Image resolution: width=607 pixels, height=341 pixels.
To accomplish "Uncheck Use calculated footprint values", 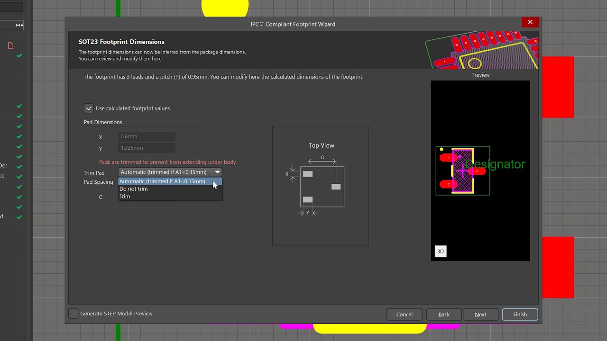I will (x=89, y=108).
